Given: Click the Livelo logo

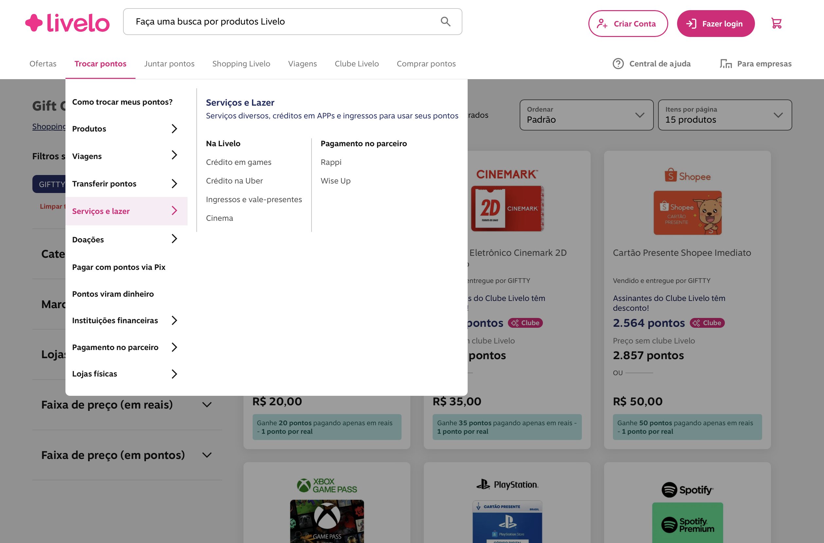Looking at the screenshot, I should 67,23.
